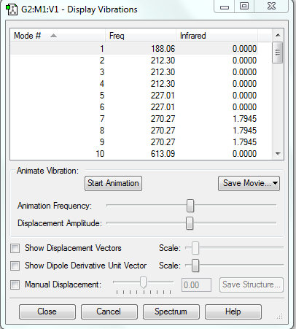Viewport: 296px width, 329px height.
Task: Select vibration mode 2 row
Action: [134, 61]
